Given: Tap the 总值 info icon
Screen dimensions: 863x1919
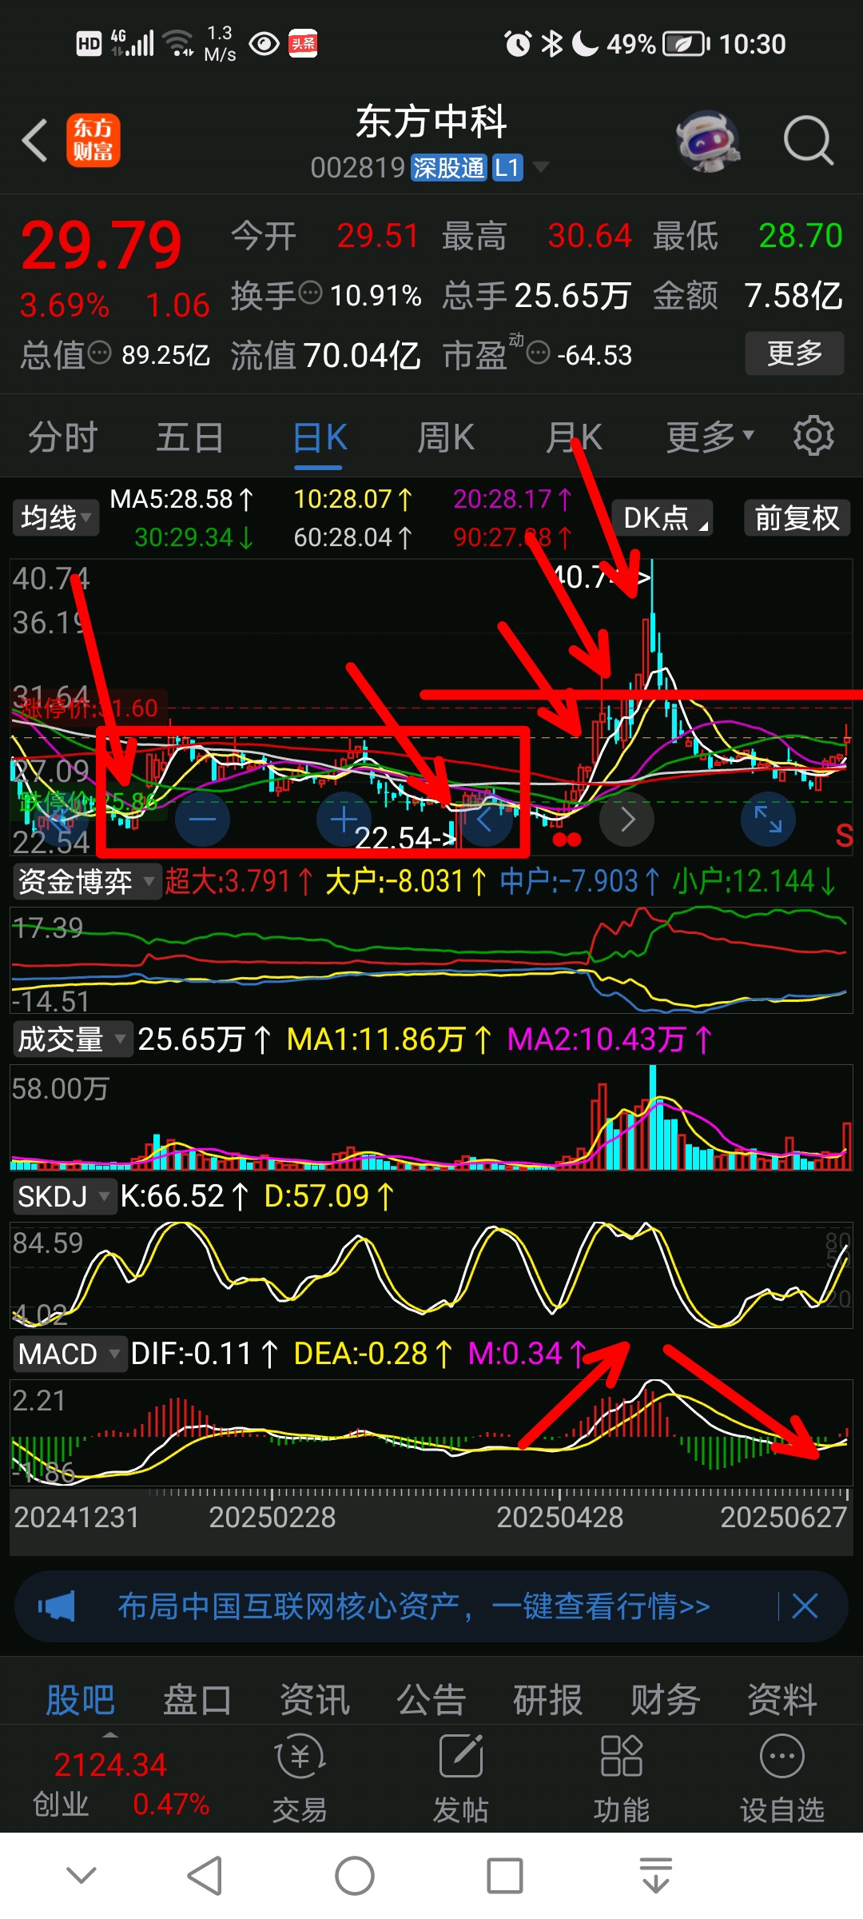Looking at the screenshot, I should [x=99, y=352].
